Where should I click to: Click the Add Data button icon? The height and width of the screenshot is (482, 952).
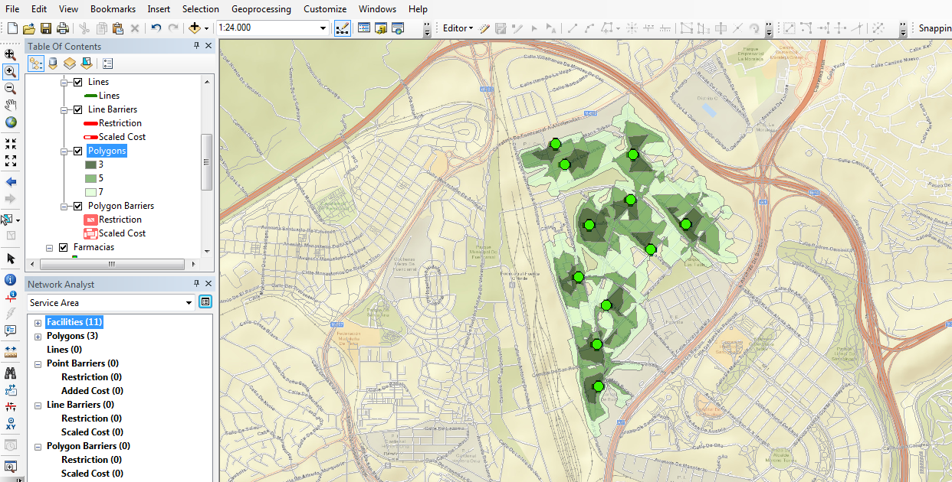[195, 28]
